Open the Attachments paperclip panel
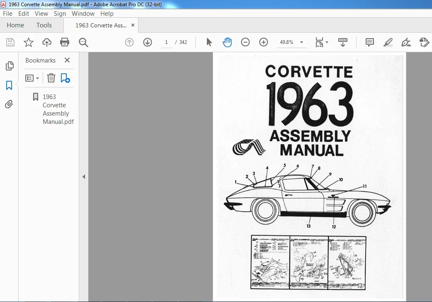432x302 pixels. tap(9, 104)
